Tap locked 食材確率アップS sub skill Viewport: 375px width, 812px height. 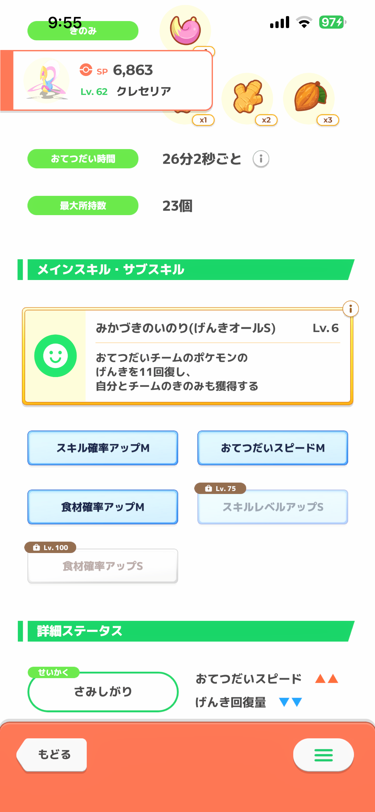pos(103,566)
